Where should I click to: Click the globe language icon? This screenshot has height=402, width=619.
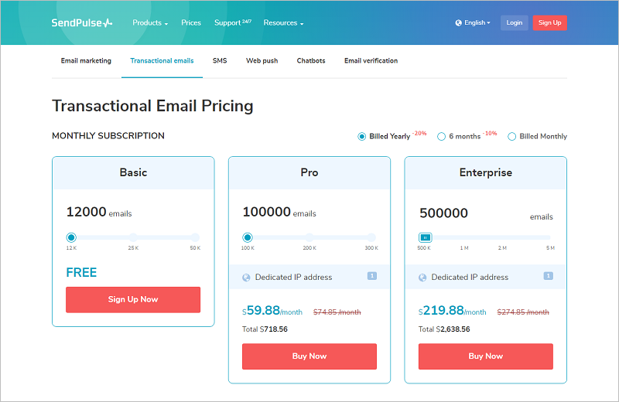point(459,23)
